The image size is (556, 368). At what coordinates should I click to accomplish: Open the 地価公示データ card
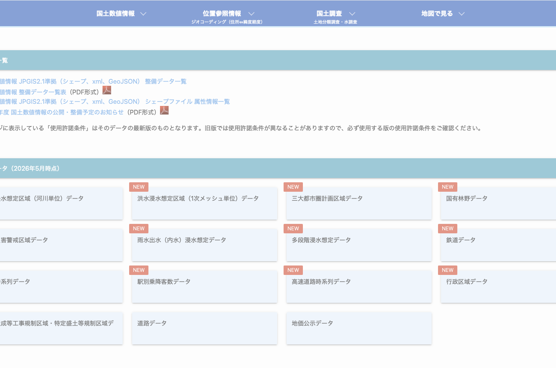coord(359,328)
